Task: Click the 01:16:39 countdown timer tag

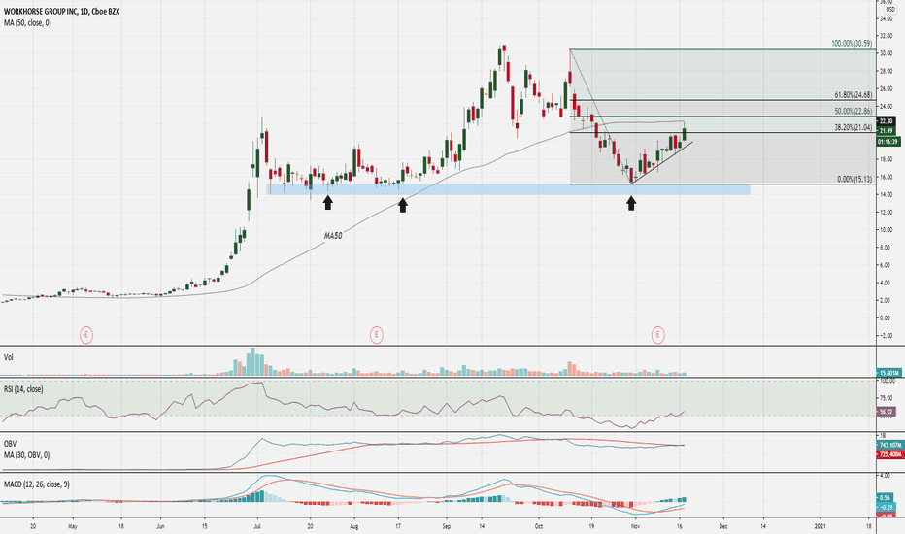Action: pos(888,142)
